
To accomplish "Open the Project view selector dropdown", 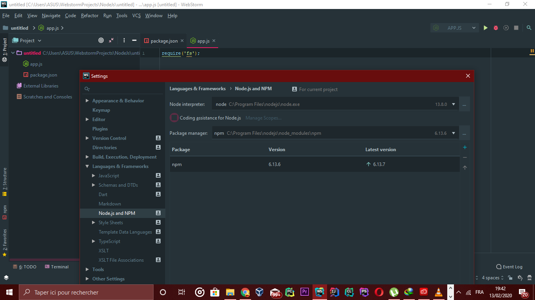I will click(x=27, y=40).
